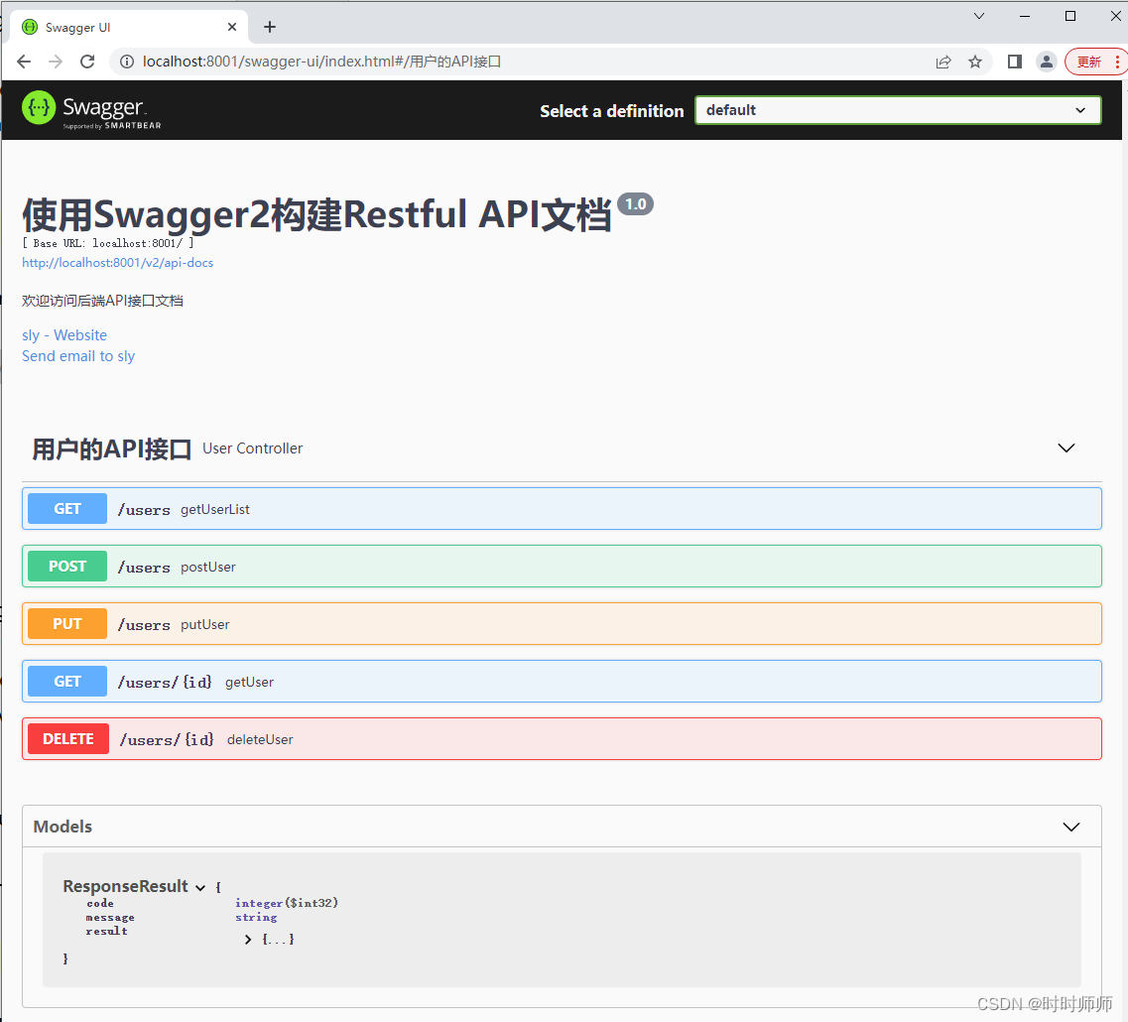1128x1022 pixels.
Task: Close the Swagger UI tab
Action: coord(231,28)
